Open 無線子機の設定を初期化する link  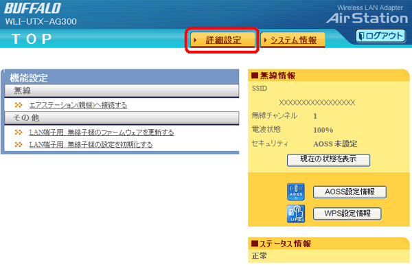[x=91, y=144]
